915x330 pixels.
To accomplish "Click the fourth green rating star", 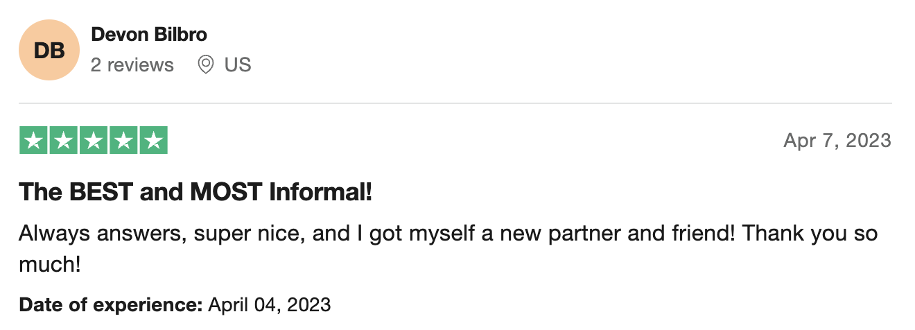I will [123, 140].
